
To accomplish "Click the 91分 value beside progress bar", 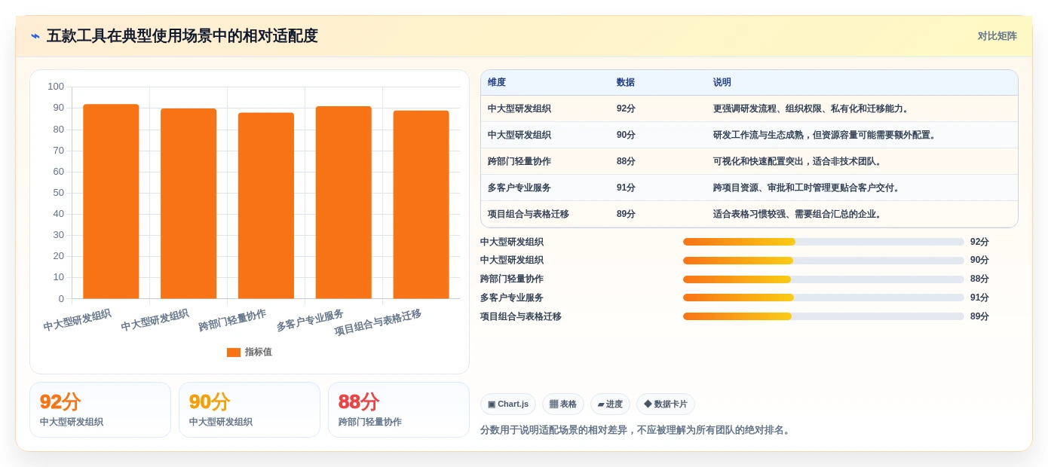I will click(979, 298).
